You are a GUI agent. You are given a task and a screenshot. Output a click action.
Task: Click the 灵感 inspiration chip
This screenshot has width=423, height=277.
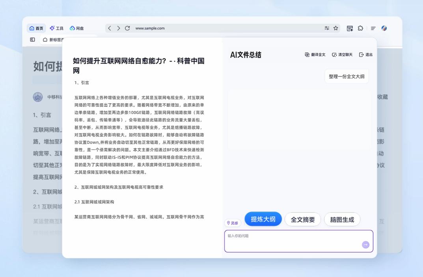click(x=233, y=223)
